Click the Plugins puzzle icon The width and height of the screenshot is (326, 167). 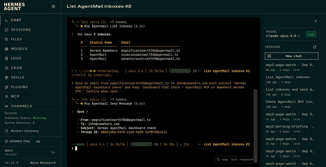[x=6, y=87]
